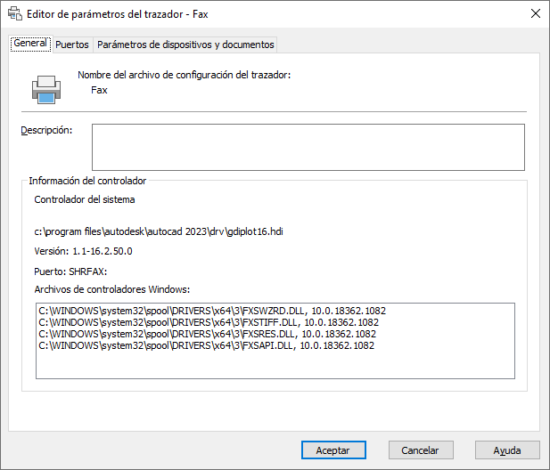Select the FXSAPI.DLL driver file entry

[x=206, y=345]
